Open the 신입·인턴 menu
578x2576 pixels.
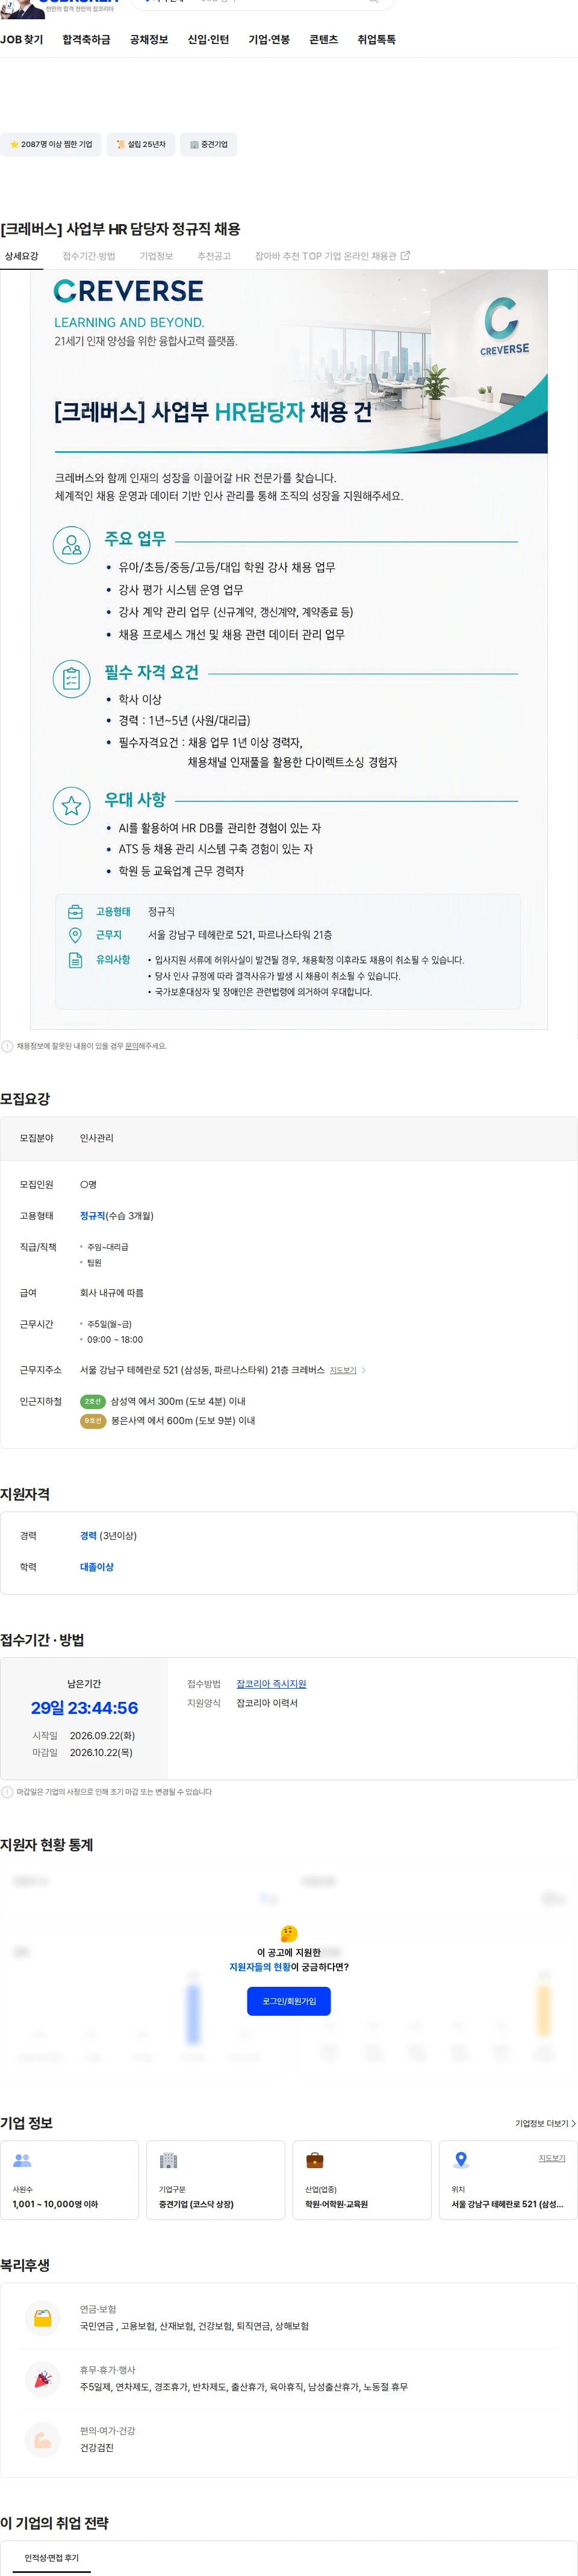pyautogui.click(x=208, y=40)
